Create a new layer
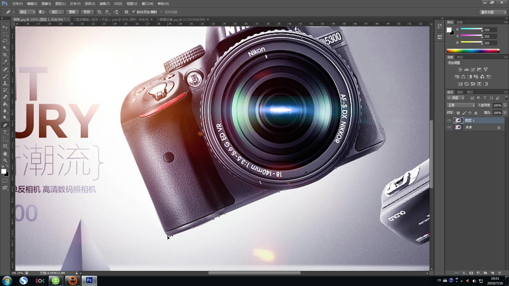This screenshot has width=509, height=286. (x=492, y=273)
